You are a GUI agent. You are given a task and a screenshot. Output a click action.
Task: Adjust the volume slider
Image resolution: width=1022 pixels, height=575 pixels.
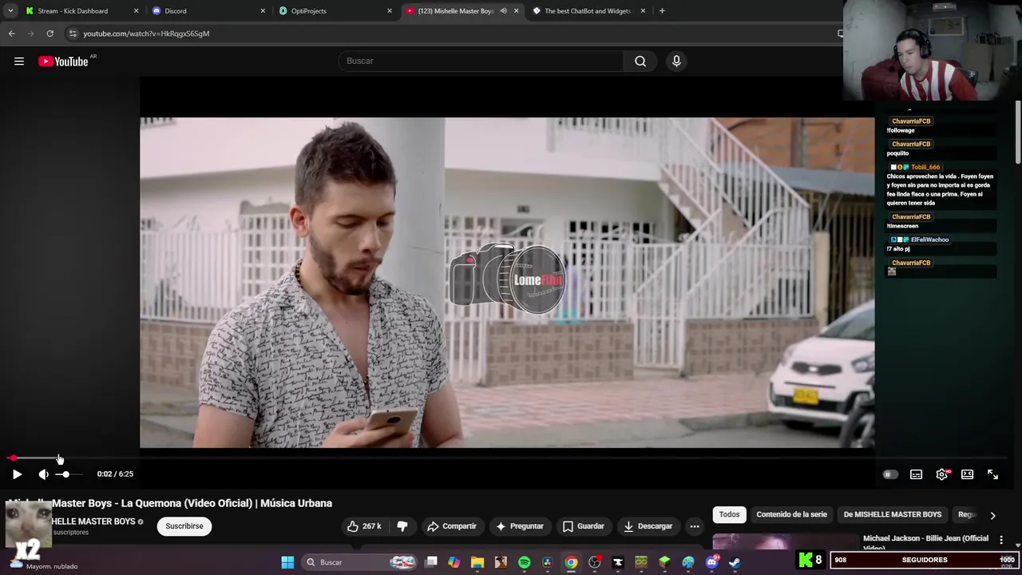(68, 474)
